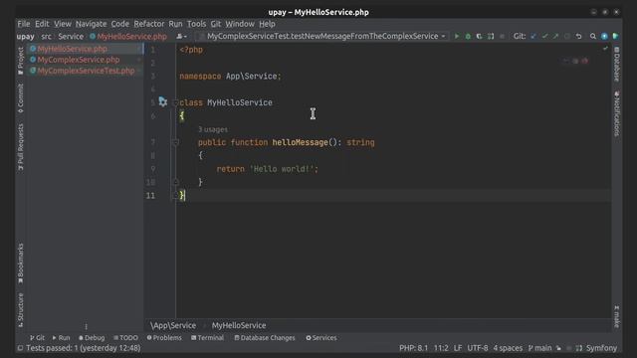Viewport: 637px width, 358px height.
Task: Change LF line separator in status bar
Action: point(458,348)
